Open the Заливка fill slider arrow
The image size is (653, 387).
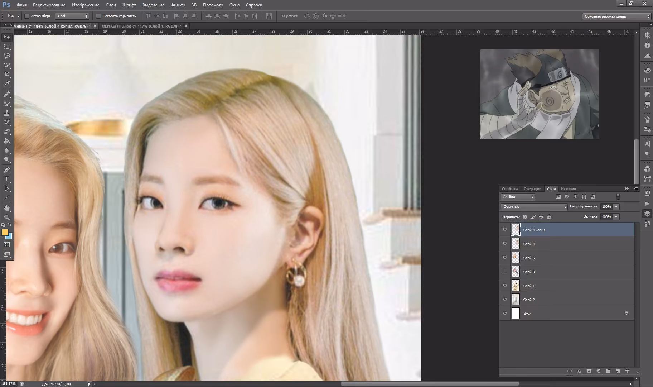point(616,217)
